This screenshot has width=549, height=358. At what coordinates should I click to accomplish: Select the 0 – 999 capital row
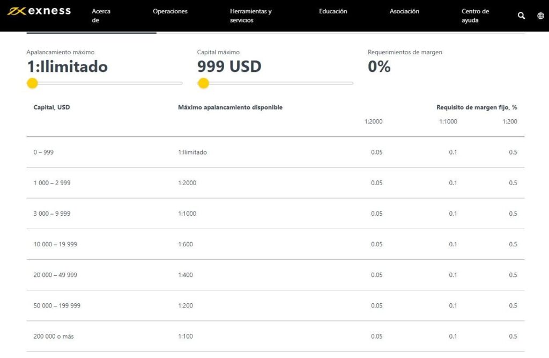point(43,152)
